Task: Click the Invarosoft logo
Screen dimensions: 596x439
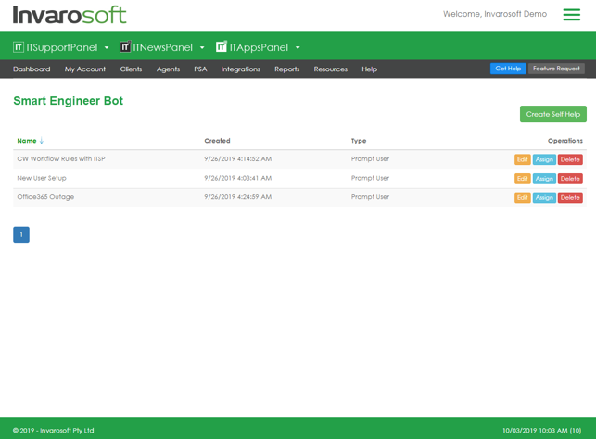Action: point(70,15)
